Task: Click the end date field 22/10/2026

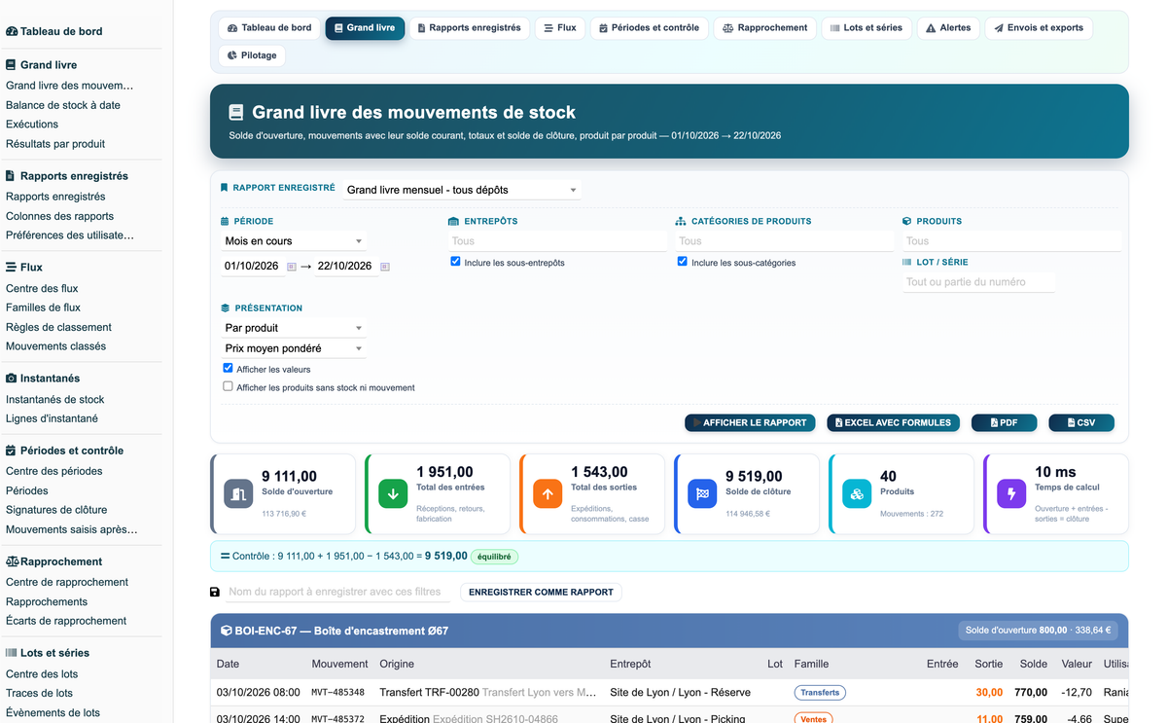Action: pos(344,267)
